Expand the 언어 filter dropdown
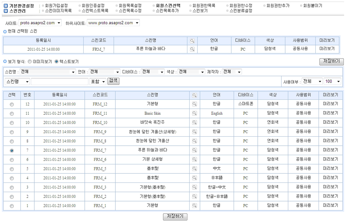The height and width of the screenshot is (222, 346). (104, 72)
